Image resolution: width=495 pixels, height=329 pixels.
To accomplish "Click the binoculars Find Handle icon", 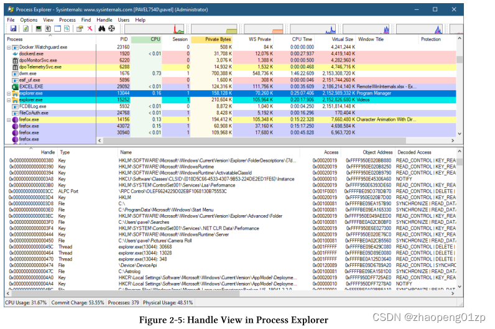I will coord(101,29).
